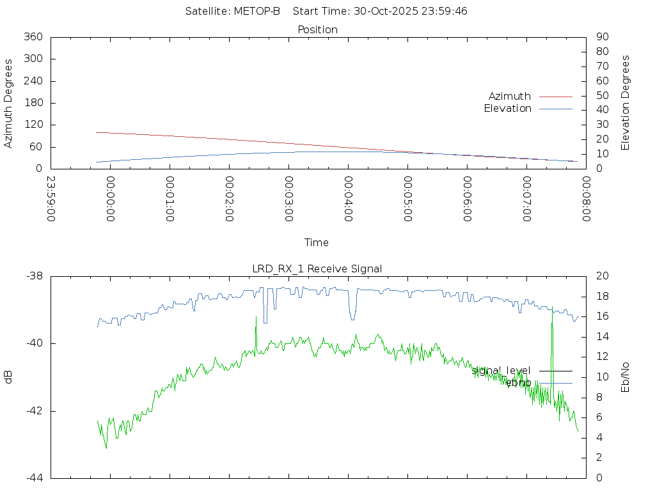
Task: Click the Time x-axis label
Action: (317, 243)
